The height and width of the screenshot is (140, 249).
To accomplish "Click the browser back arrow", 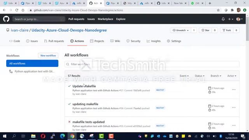I will point(4,10).
